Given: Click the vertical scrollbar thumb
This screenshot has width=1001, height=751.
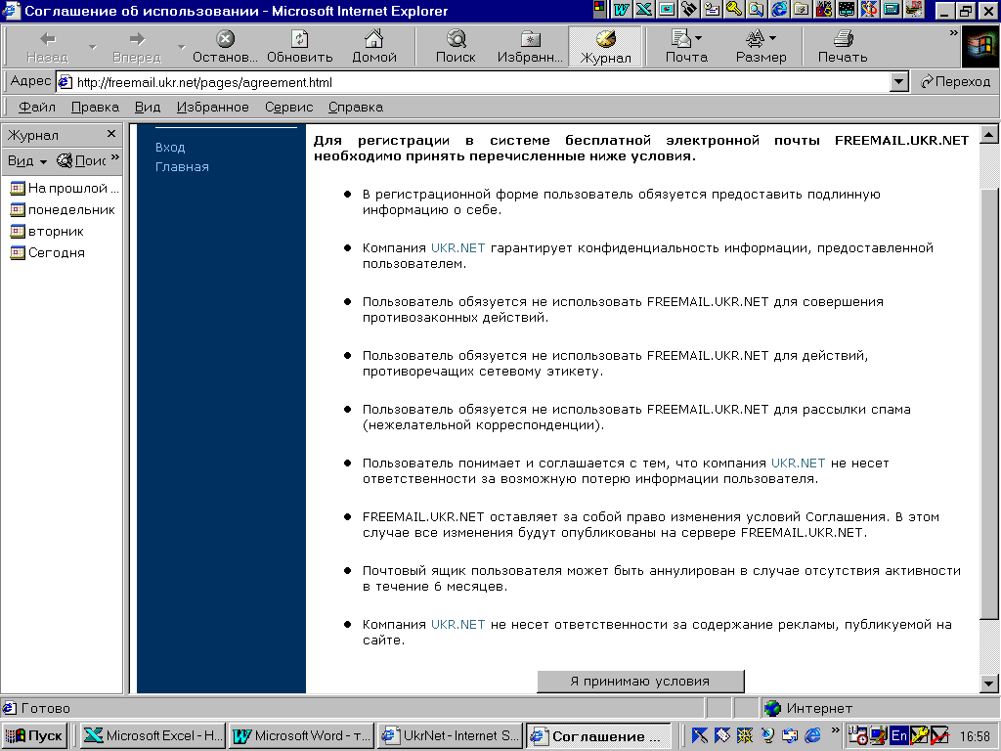Looking at the screenshot, I should click(x=989, y=404).
